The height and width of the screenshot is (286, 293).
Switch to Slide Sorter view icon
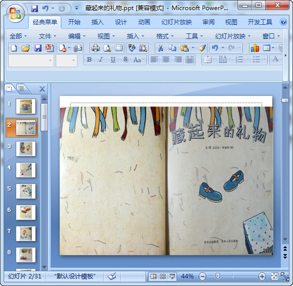tap(162, 276)
